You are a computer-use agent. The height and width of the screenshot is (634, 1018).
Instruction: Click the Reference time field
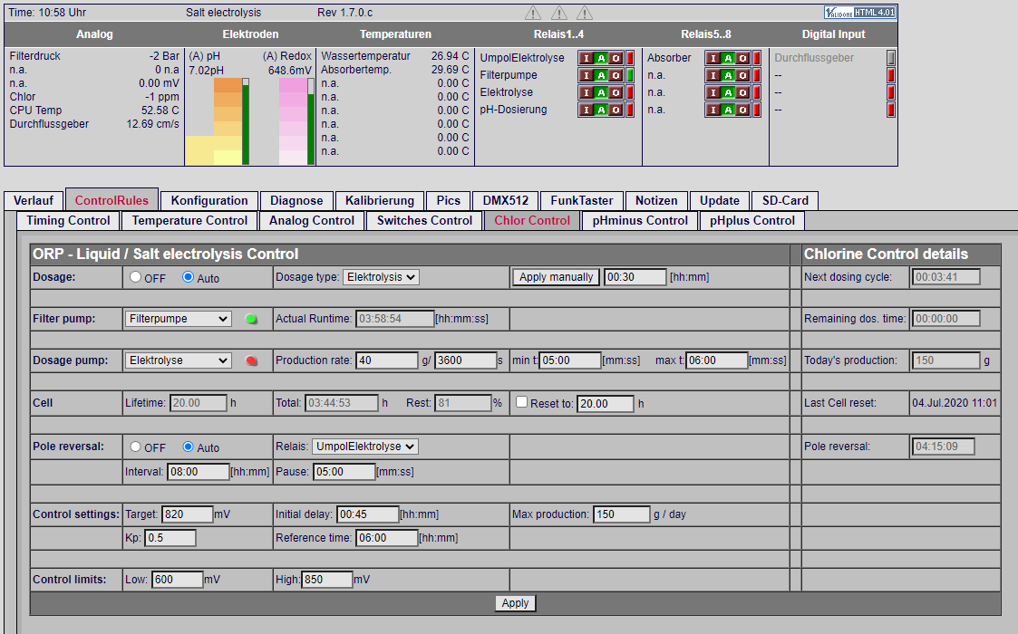pos(387,538)
